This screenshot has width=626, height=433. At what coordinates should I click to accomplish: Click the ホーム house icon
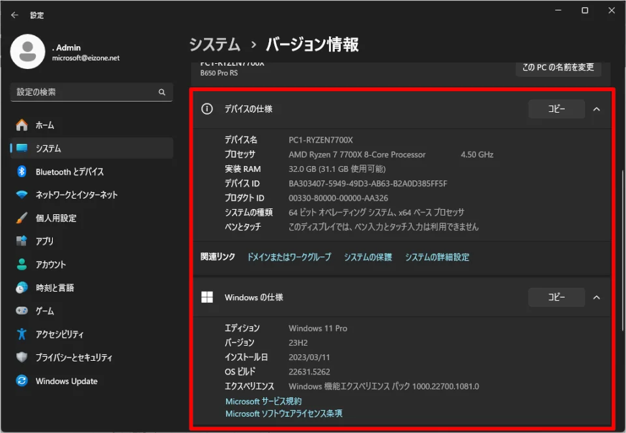click(x=22, y=125)
